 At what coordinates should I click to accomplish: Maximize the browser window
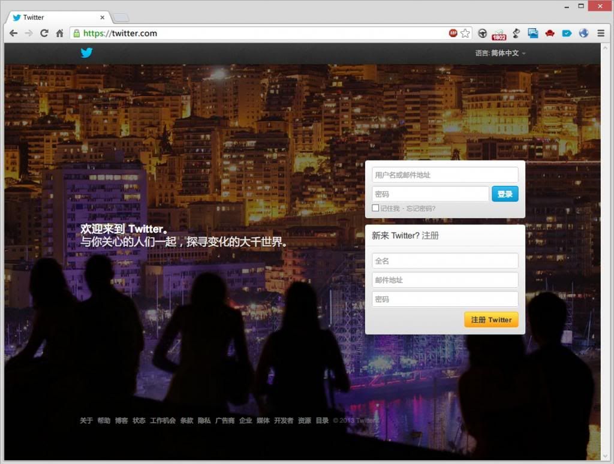click(581, 6)
